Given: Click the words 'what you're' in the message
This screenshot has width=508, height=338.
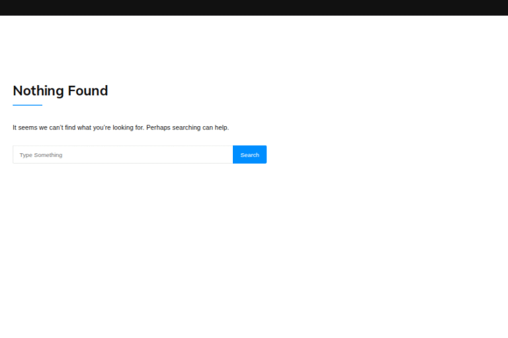Looking at the screenshot, I should tap(94, 127).
